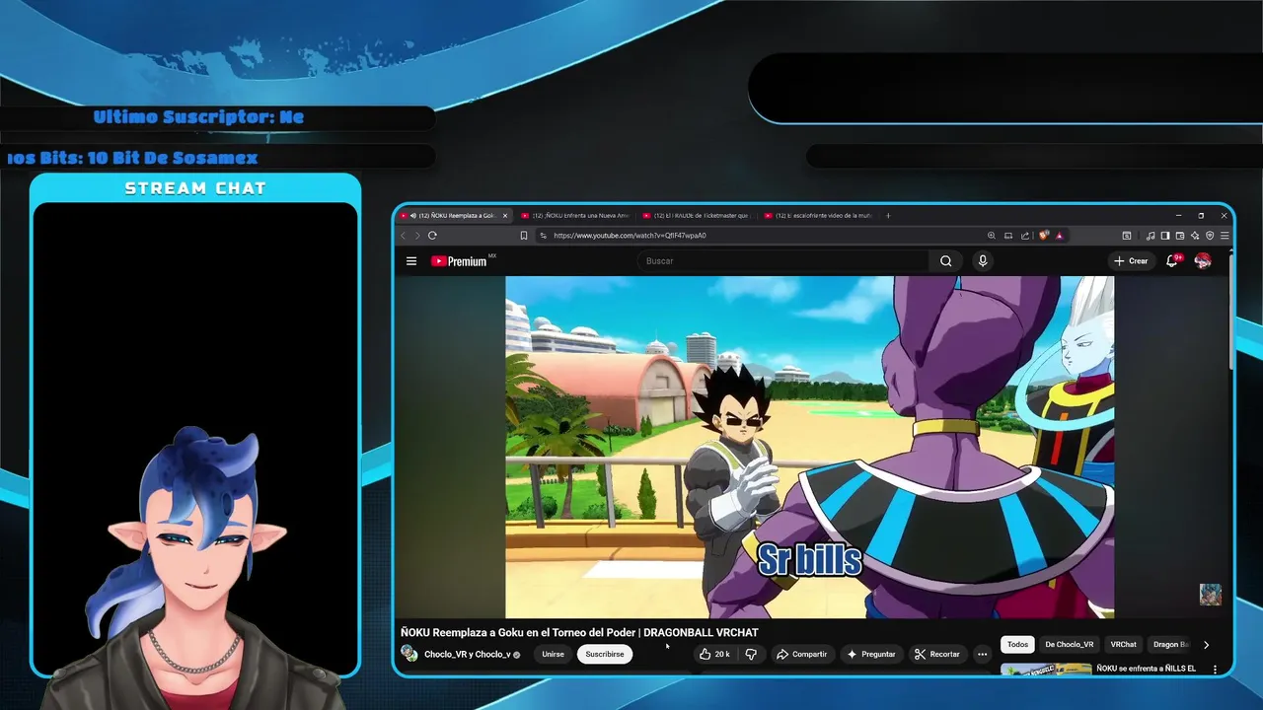Viewport: 1263px width, 710px height.
Task: Open Brave Rewards triangle icon
Action: coord(1059,236)
